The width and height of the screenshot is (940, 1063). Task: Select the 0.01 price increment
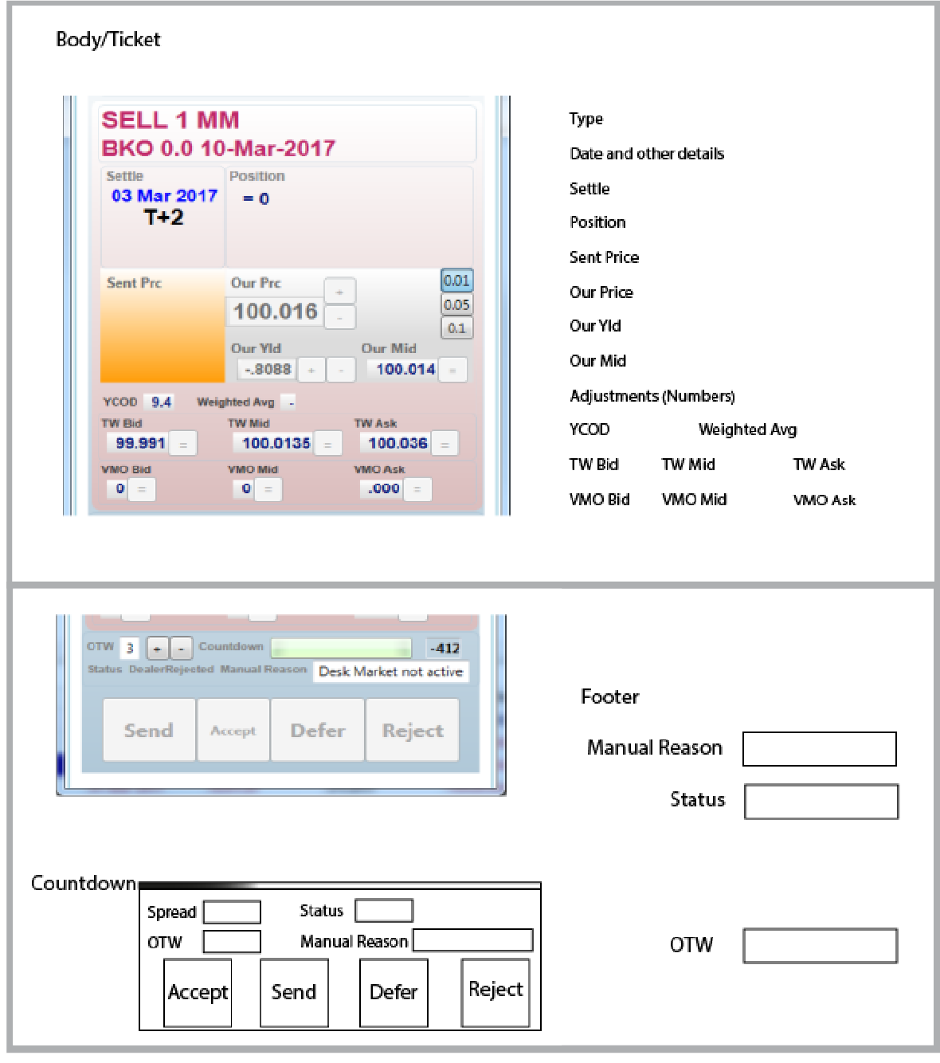(456, 280)
